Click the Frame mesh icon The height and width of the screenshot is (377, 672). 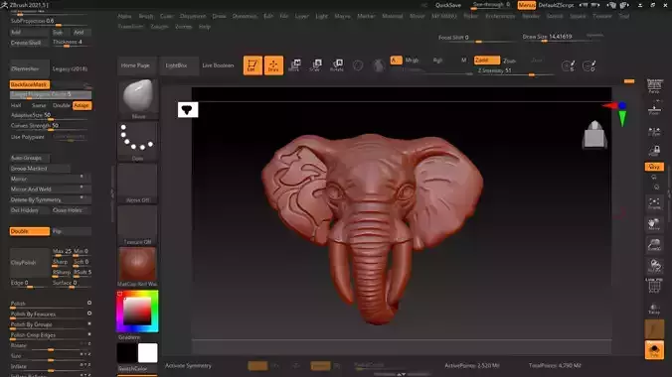coord(654,202)
